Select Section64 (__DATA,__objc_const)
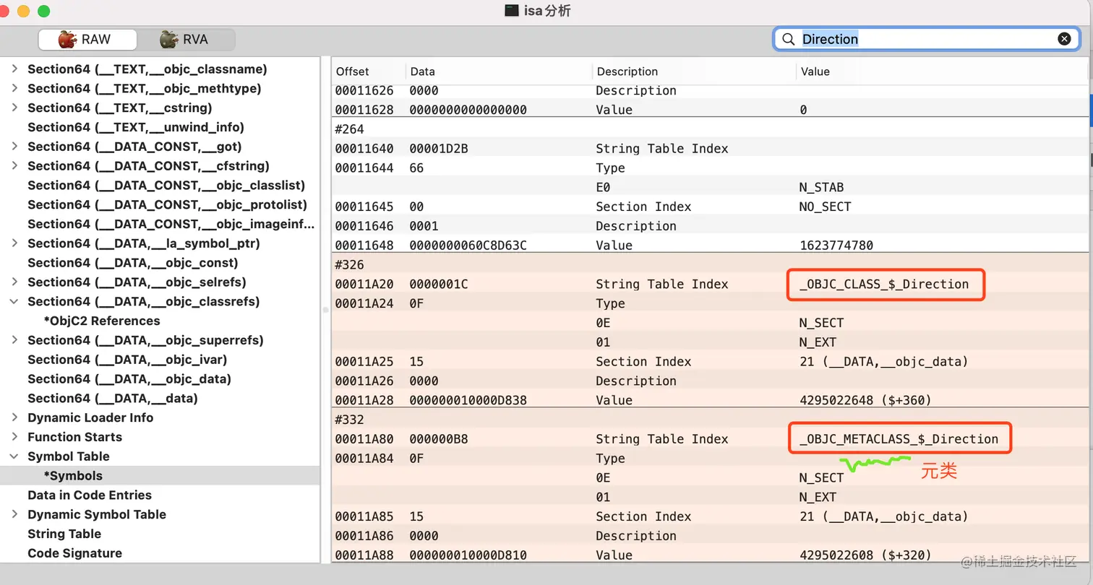Image resolution: width=1093 pixels, height=585 pixels. click(133, 263)
